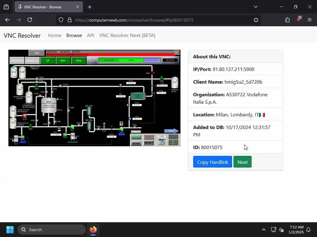
Task: Click the UF button in SCADA screenshot
Action: [x=48, y=61]
